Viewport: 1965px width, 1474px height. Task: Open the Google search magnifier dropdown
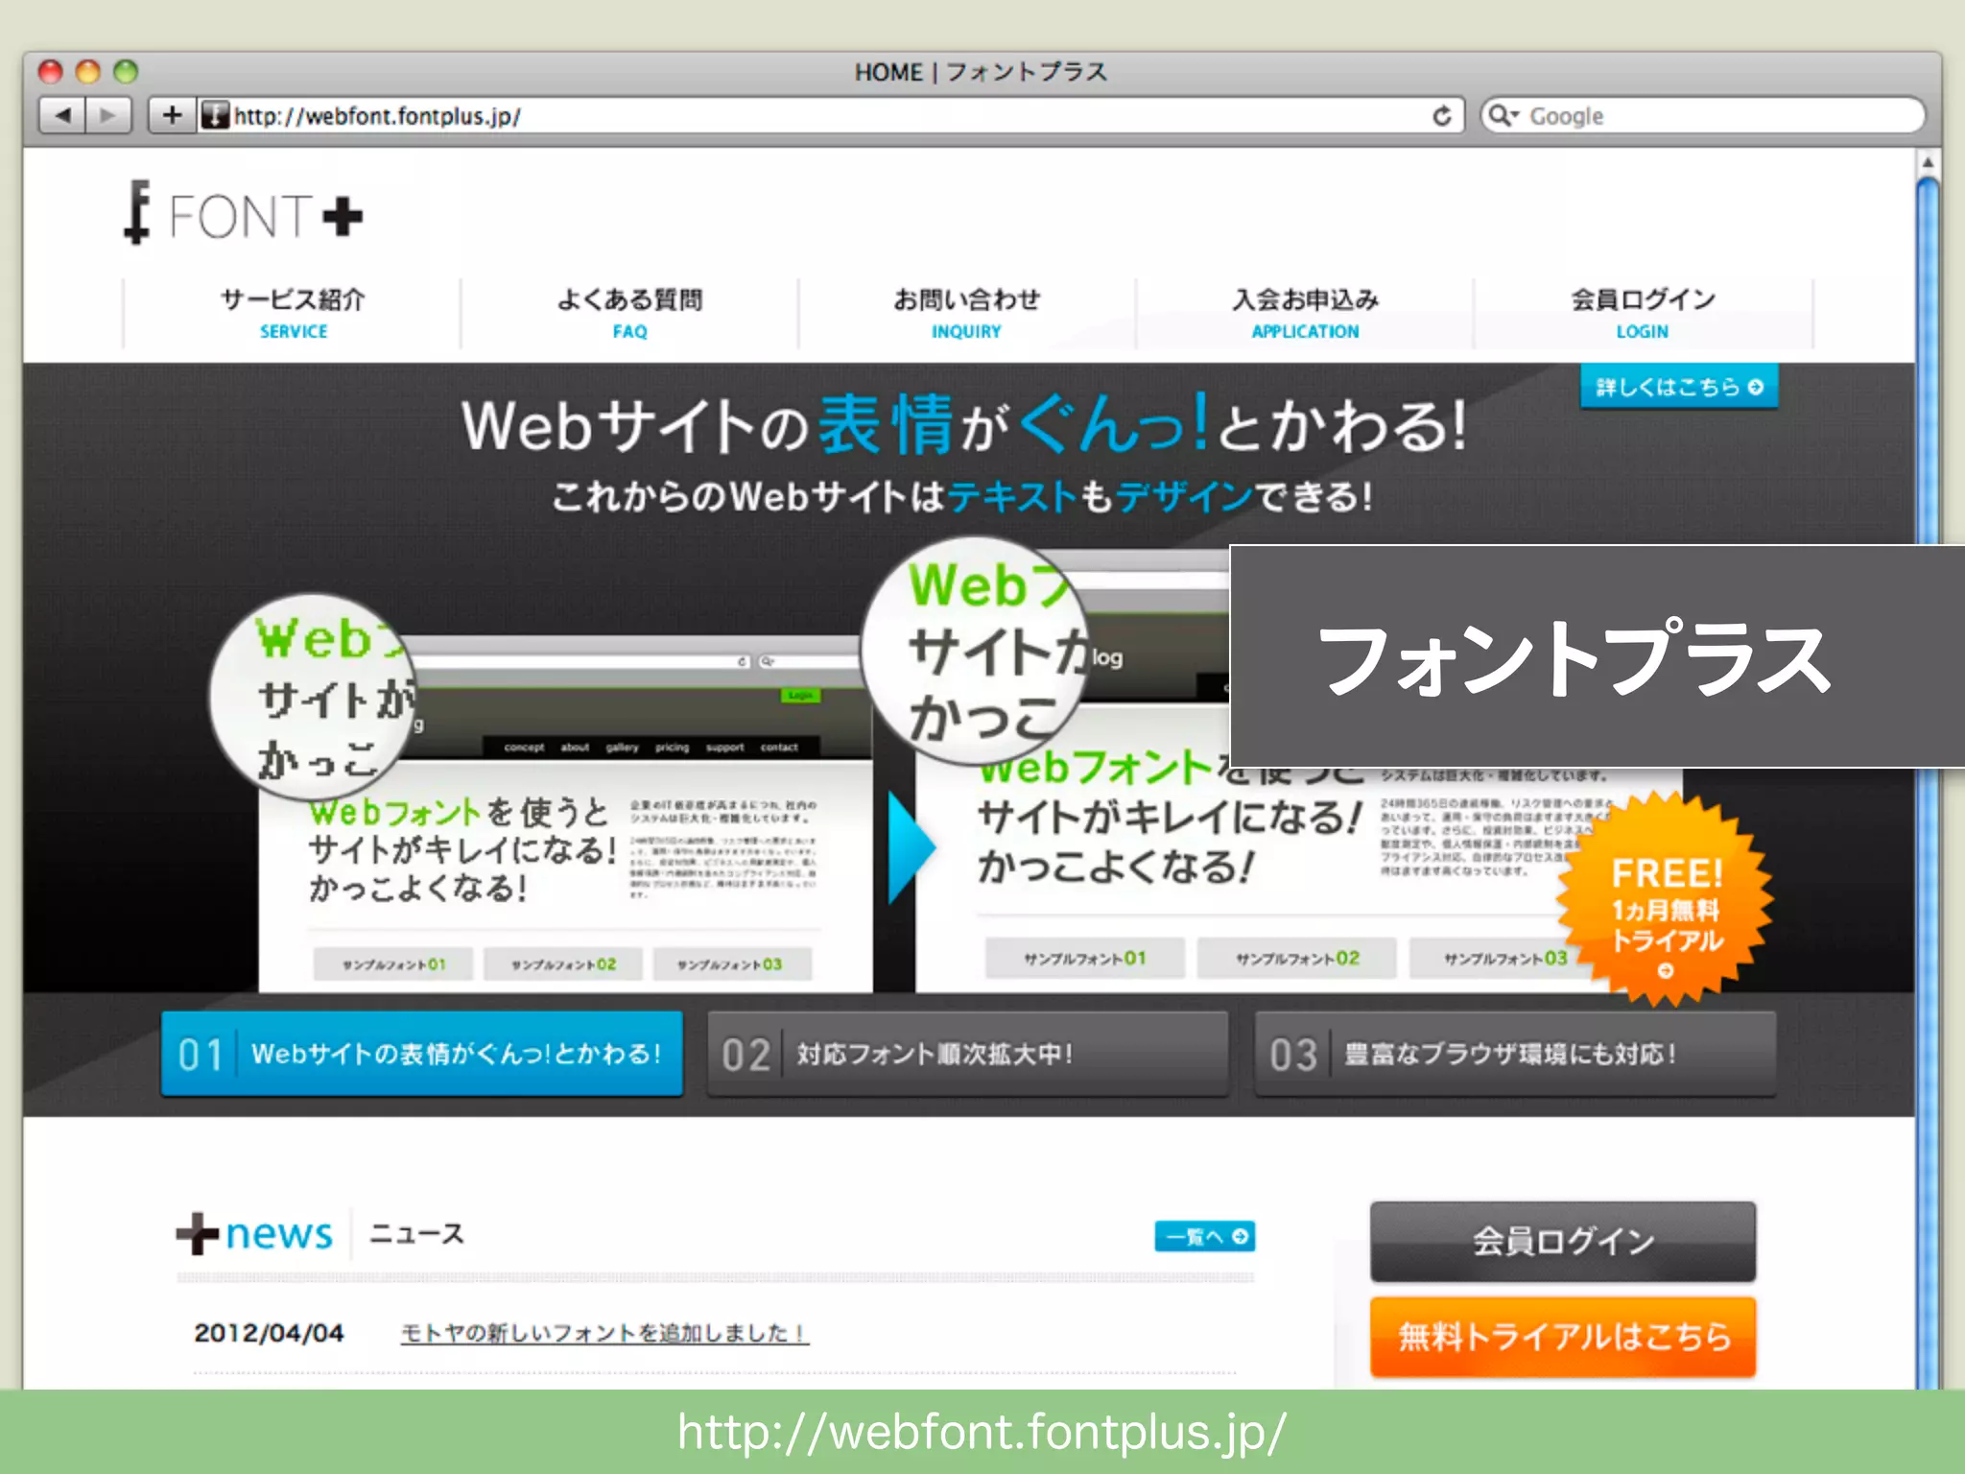click(x=1503, y=116)
